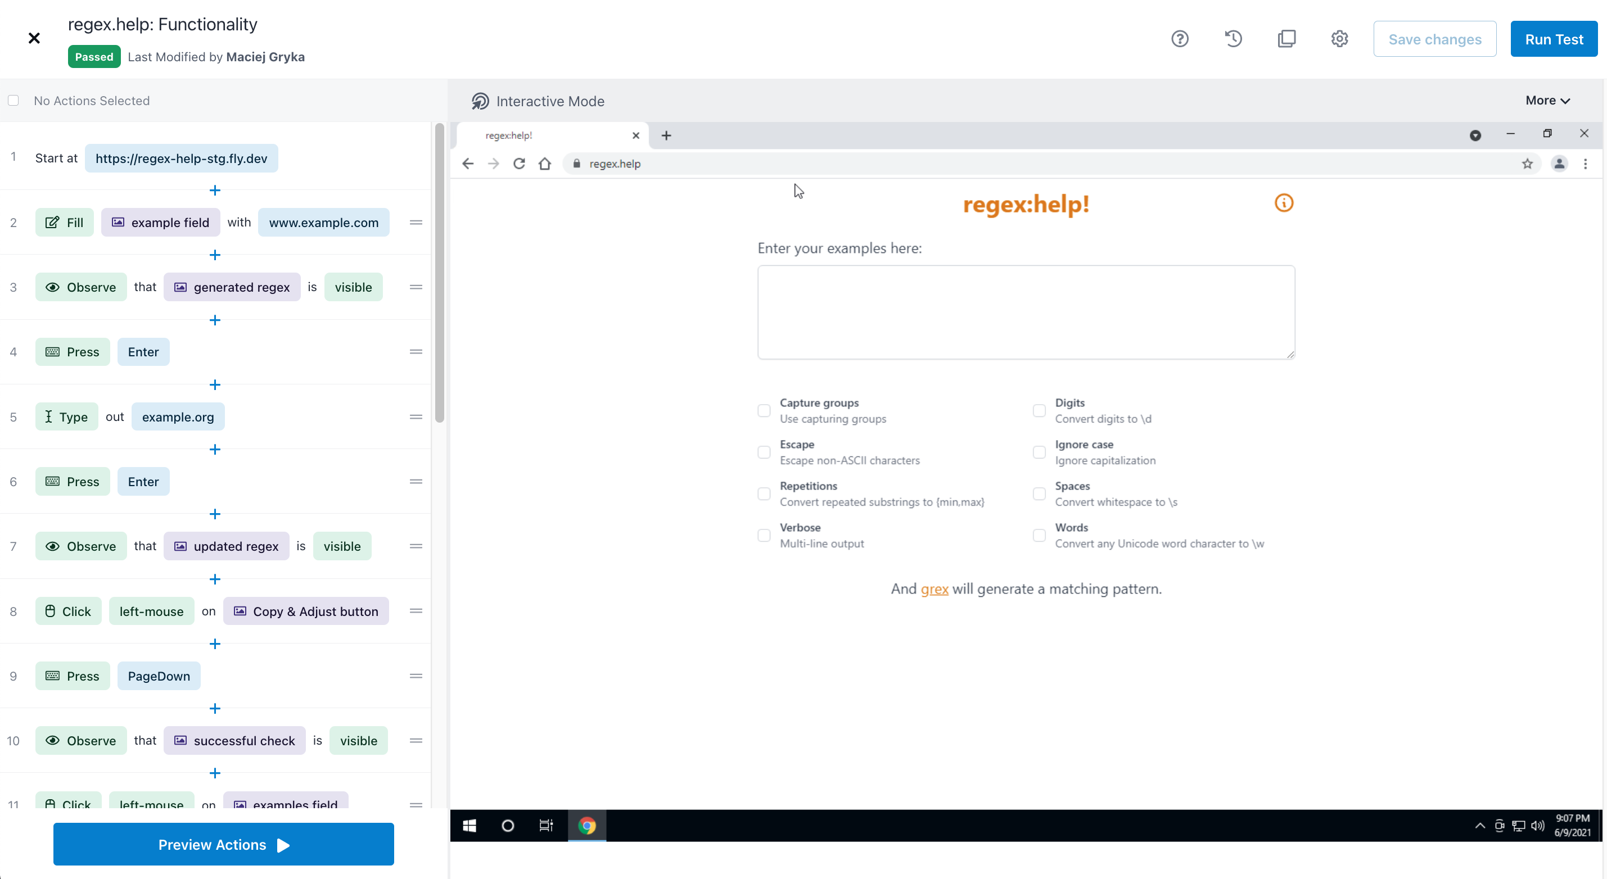Image resolution: width=1607 pixels, height=879 pixels.
Task: Open the browser three-dot menu
Action: point(1585,164)
